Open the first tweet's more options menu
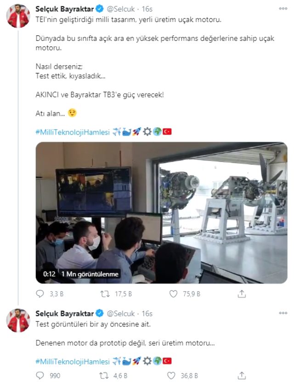This screenshot has height=387, width=294. [x=283, y=8]
